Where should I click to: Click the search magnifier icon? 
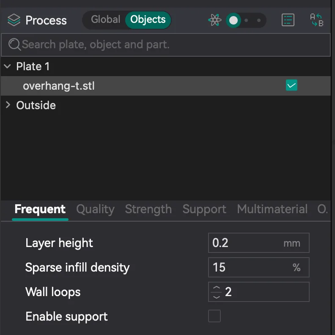pos(14,44)
